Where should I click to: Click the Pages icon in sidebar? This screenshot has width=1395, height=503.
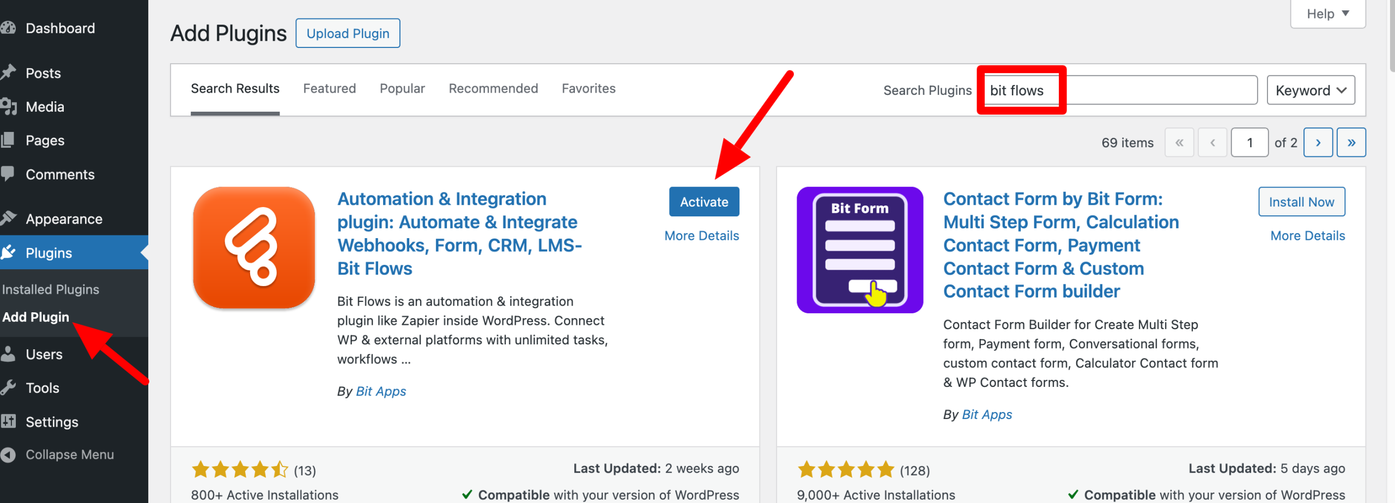[8, 140]
